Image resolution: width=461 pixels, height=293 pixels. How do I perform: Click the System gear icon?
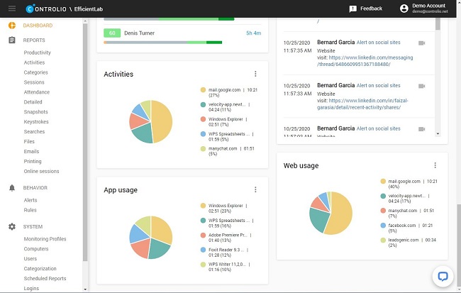point(12,226)
